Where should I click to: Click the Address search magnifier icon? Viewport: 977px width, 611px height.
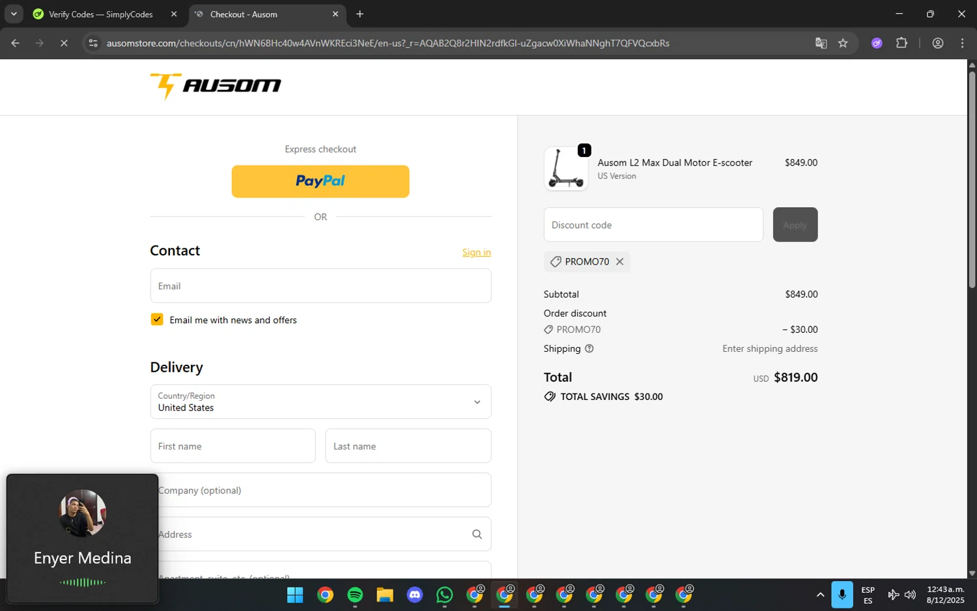pos(477,534)
